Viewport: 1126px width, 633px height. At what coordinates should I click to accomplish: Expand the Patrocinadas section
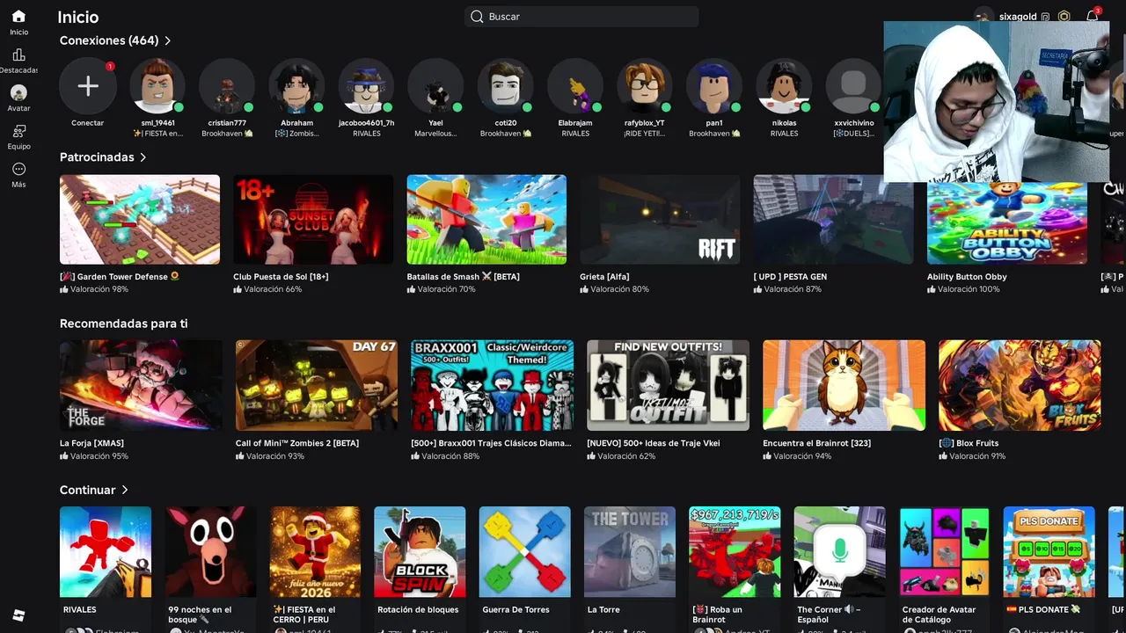tap(103, 157)
